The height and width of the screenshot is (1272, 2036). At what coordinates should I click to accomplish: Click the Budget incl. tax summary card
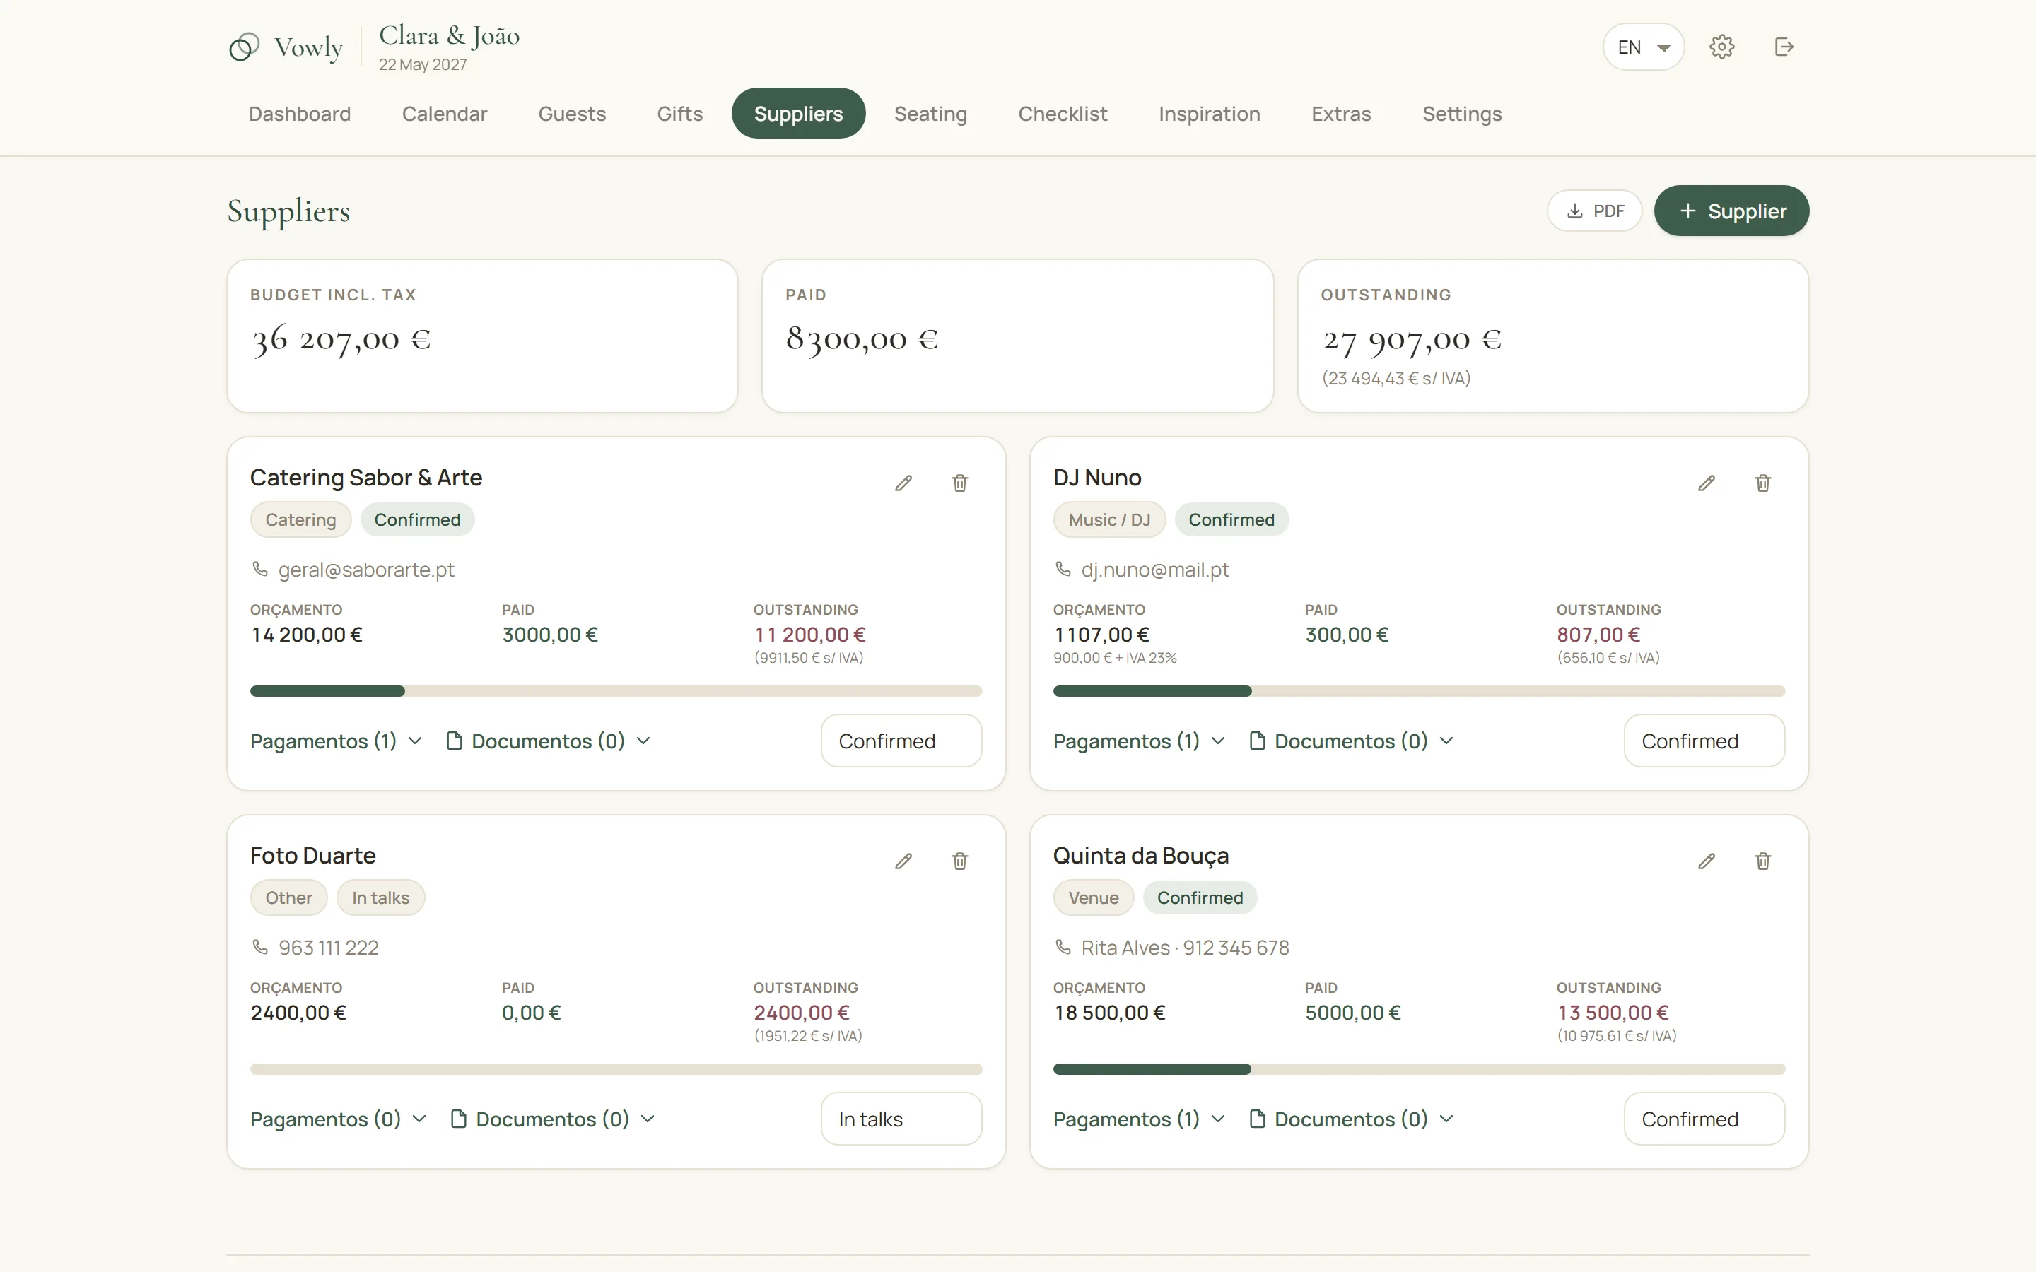click(x=482, y=336)
